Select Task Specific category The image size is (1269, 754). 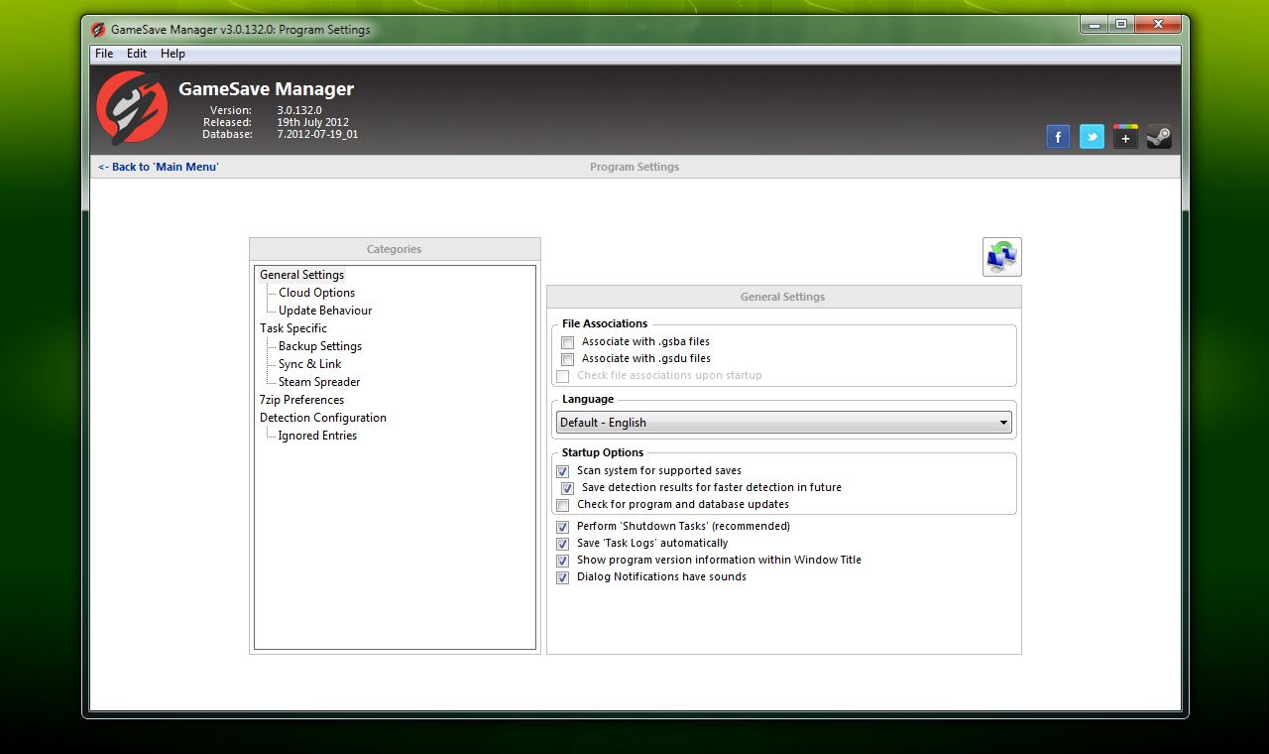(x=293, y=328)
